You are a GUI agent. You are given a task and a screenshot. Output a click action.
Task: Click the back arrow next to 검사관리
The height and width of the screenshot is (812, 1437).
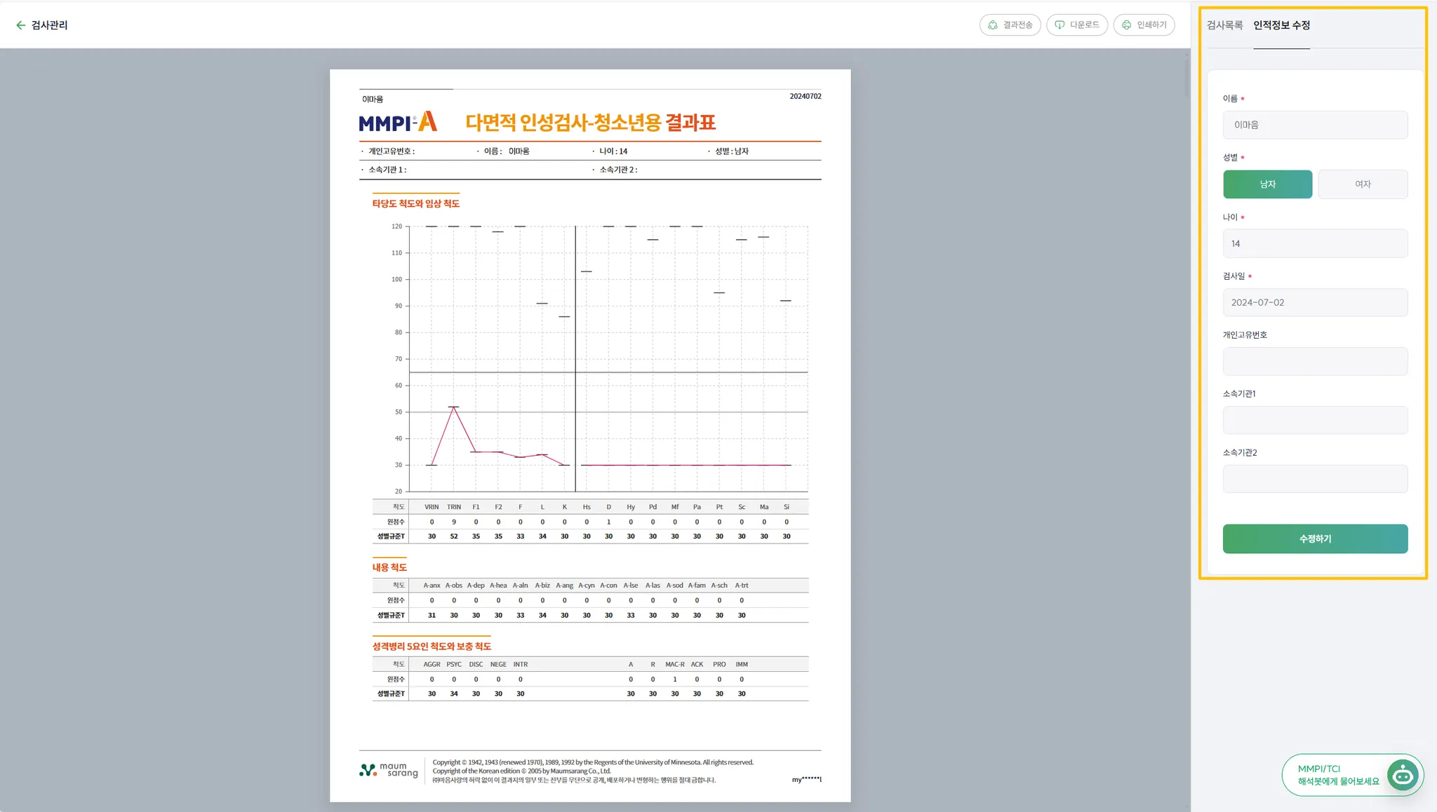click(x=20, y=25)
